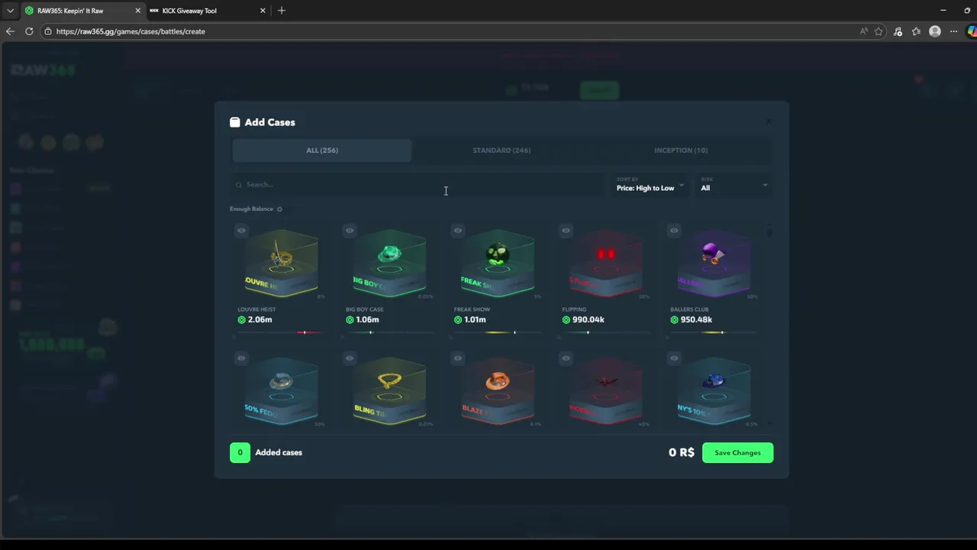This screenshot has height=550, width=977.
Task: Toggle the Enough Balance filter
Action: [279, 209]
